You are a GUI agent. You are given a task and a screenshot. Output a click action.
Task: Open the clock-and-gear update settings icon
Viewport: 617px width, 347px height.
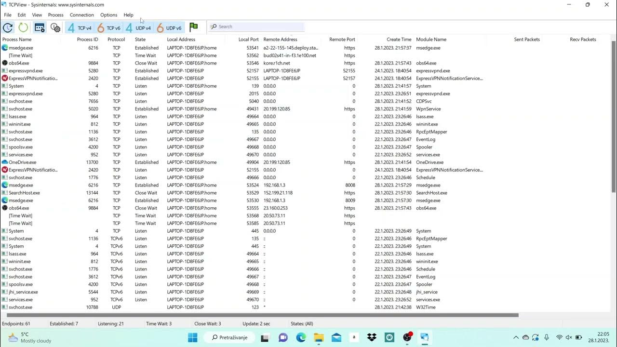click(x=55, y=28)
